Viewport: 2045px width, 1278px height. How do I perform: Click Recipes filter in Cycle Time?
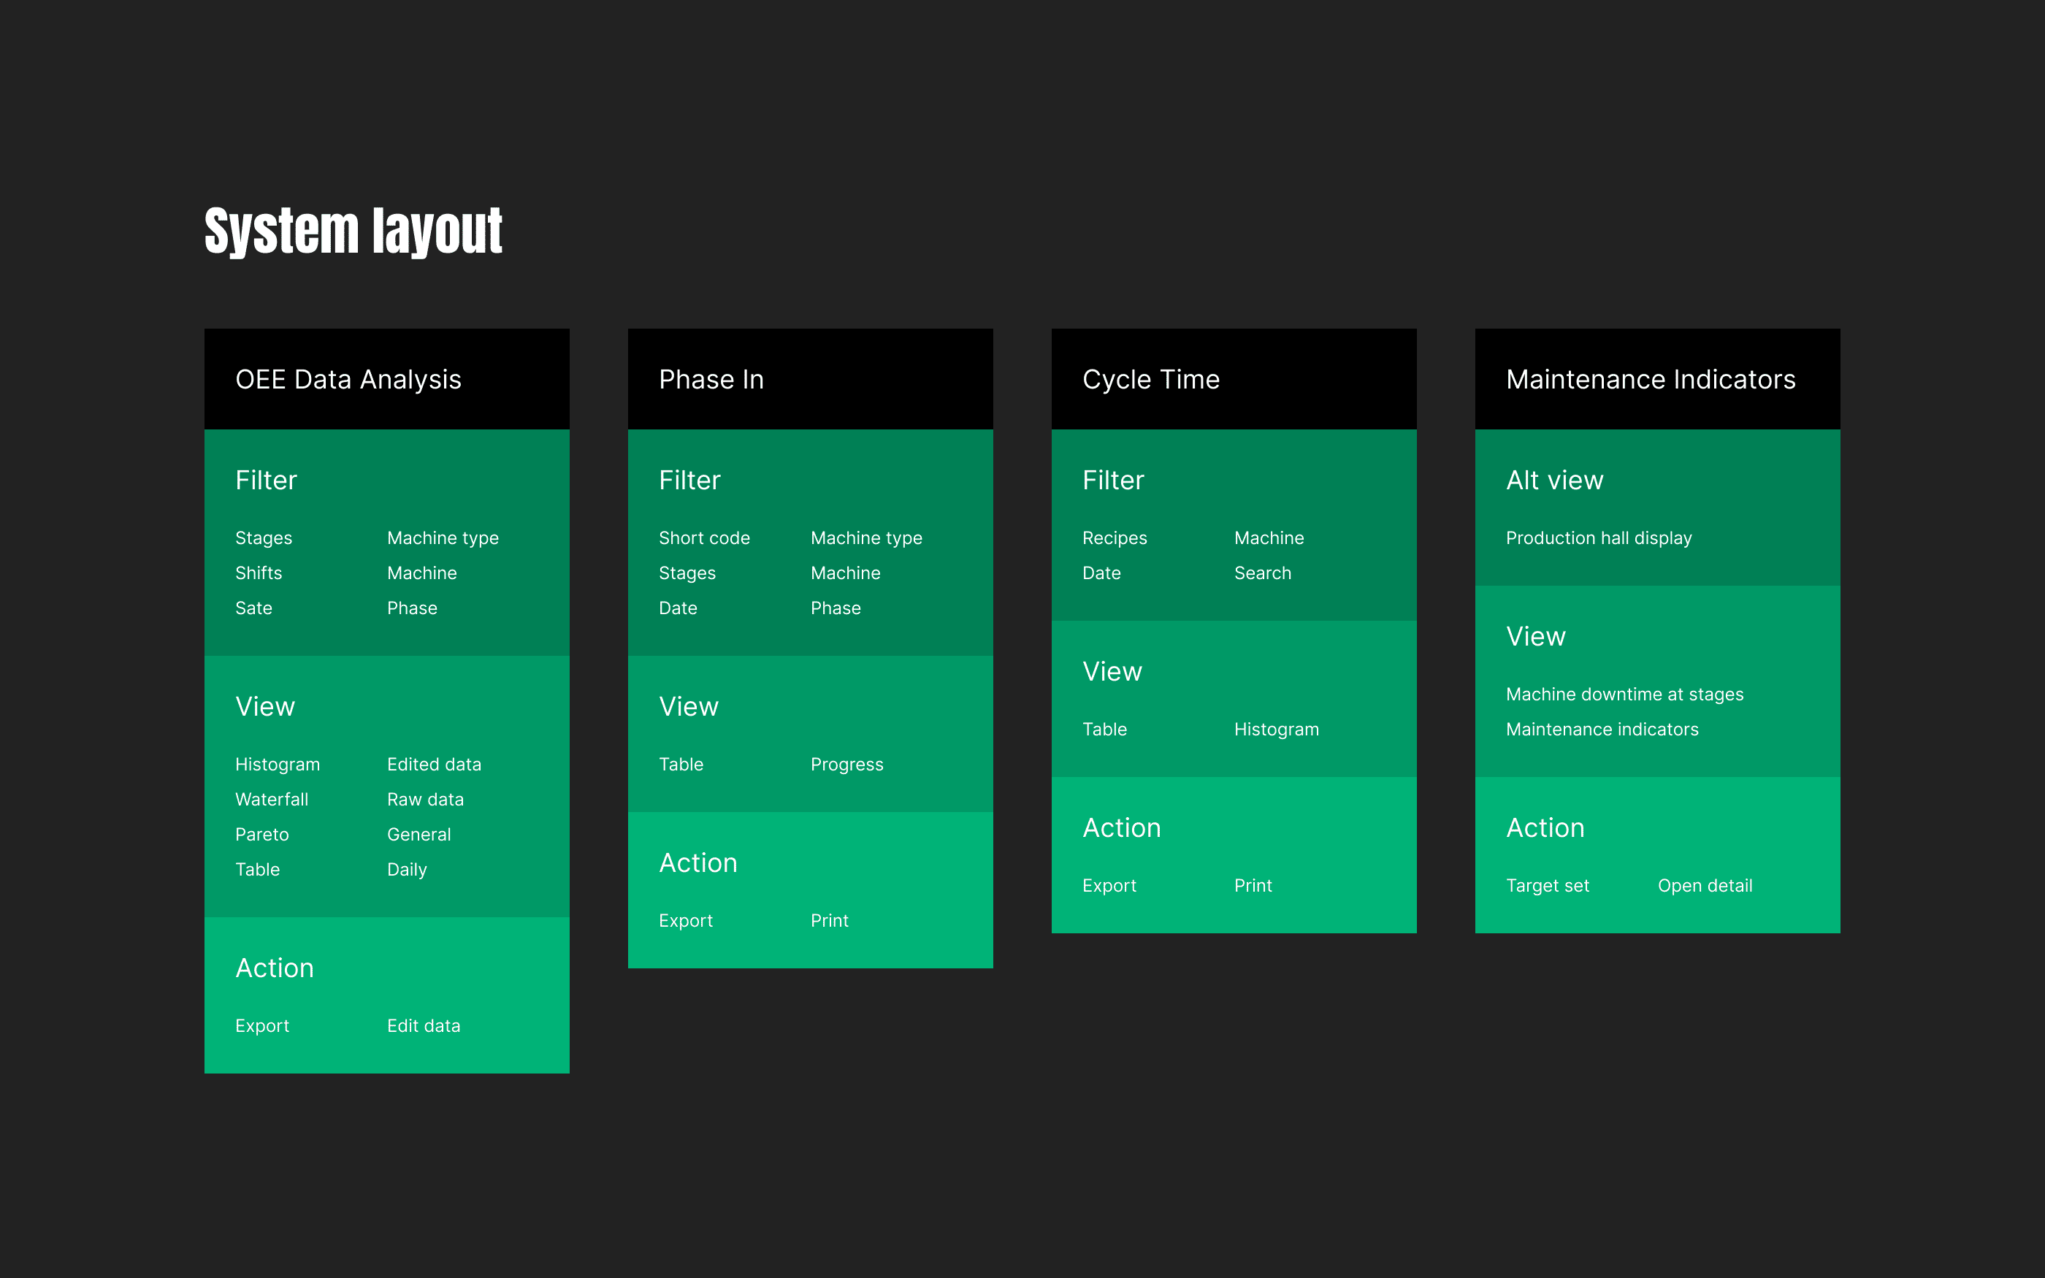[x=1114, y=537]
